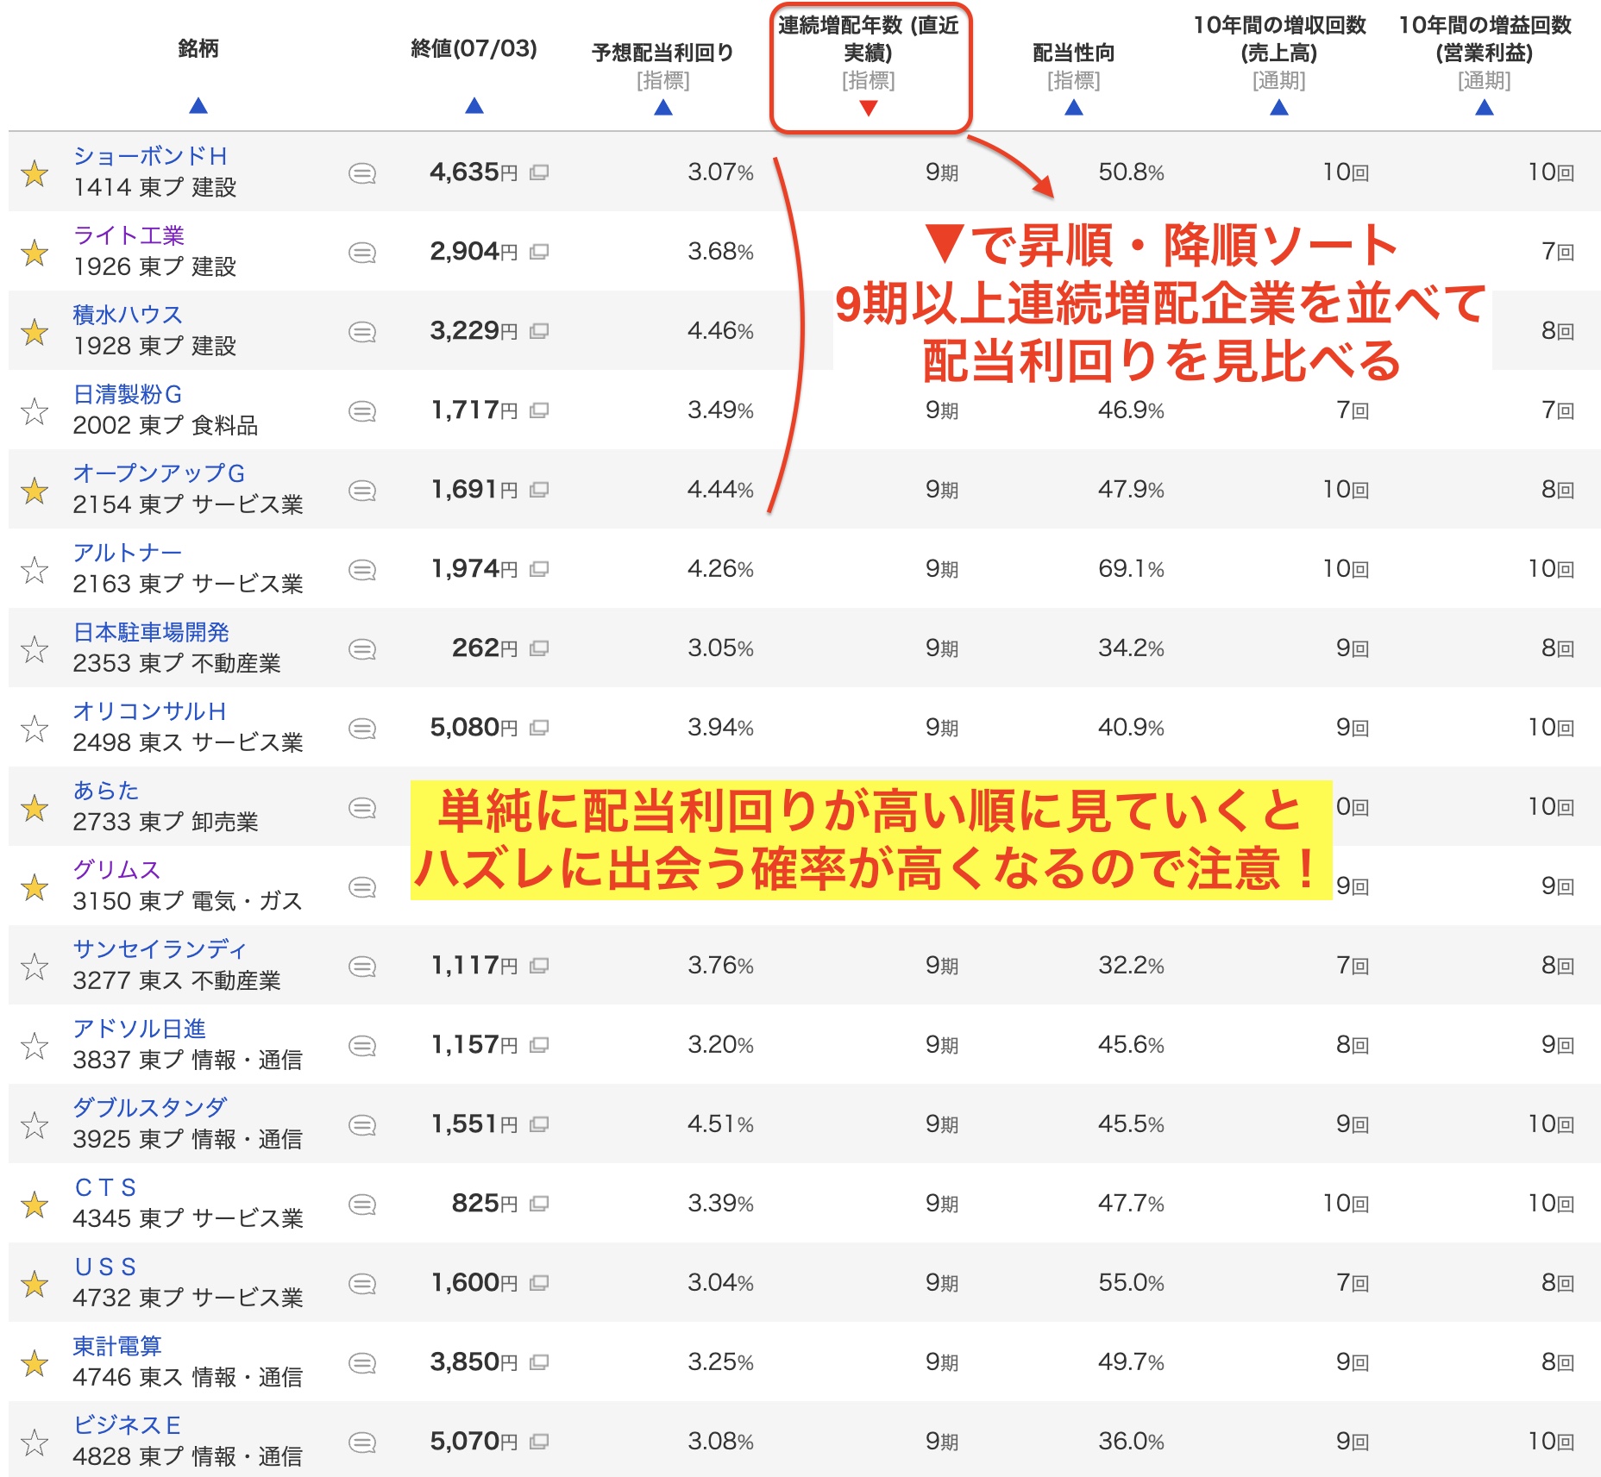Toggle favorite star for ライト工業

(35, 253)
